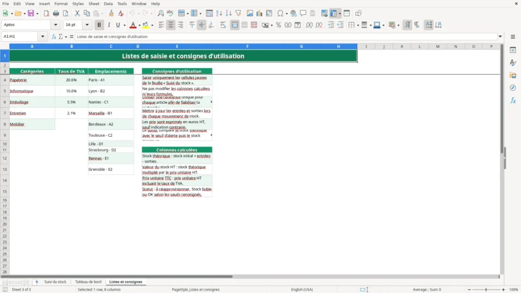Screen dimensions: 521x293
Task: Click the Save document icon
Action: pos(31,13)
